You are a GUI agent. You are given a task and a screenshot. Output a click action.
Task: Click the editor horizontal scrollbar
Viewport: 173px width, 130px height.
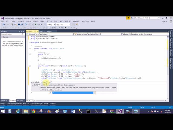(x=100, y=101)
